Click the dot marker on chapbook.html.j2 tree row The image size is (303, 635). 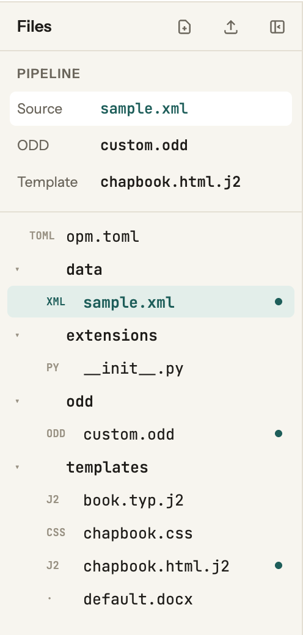(279, 565)
